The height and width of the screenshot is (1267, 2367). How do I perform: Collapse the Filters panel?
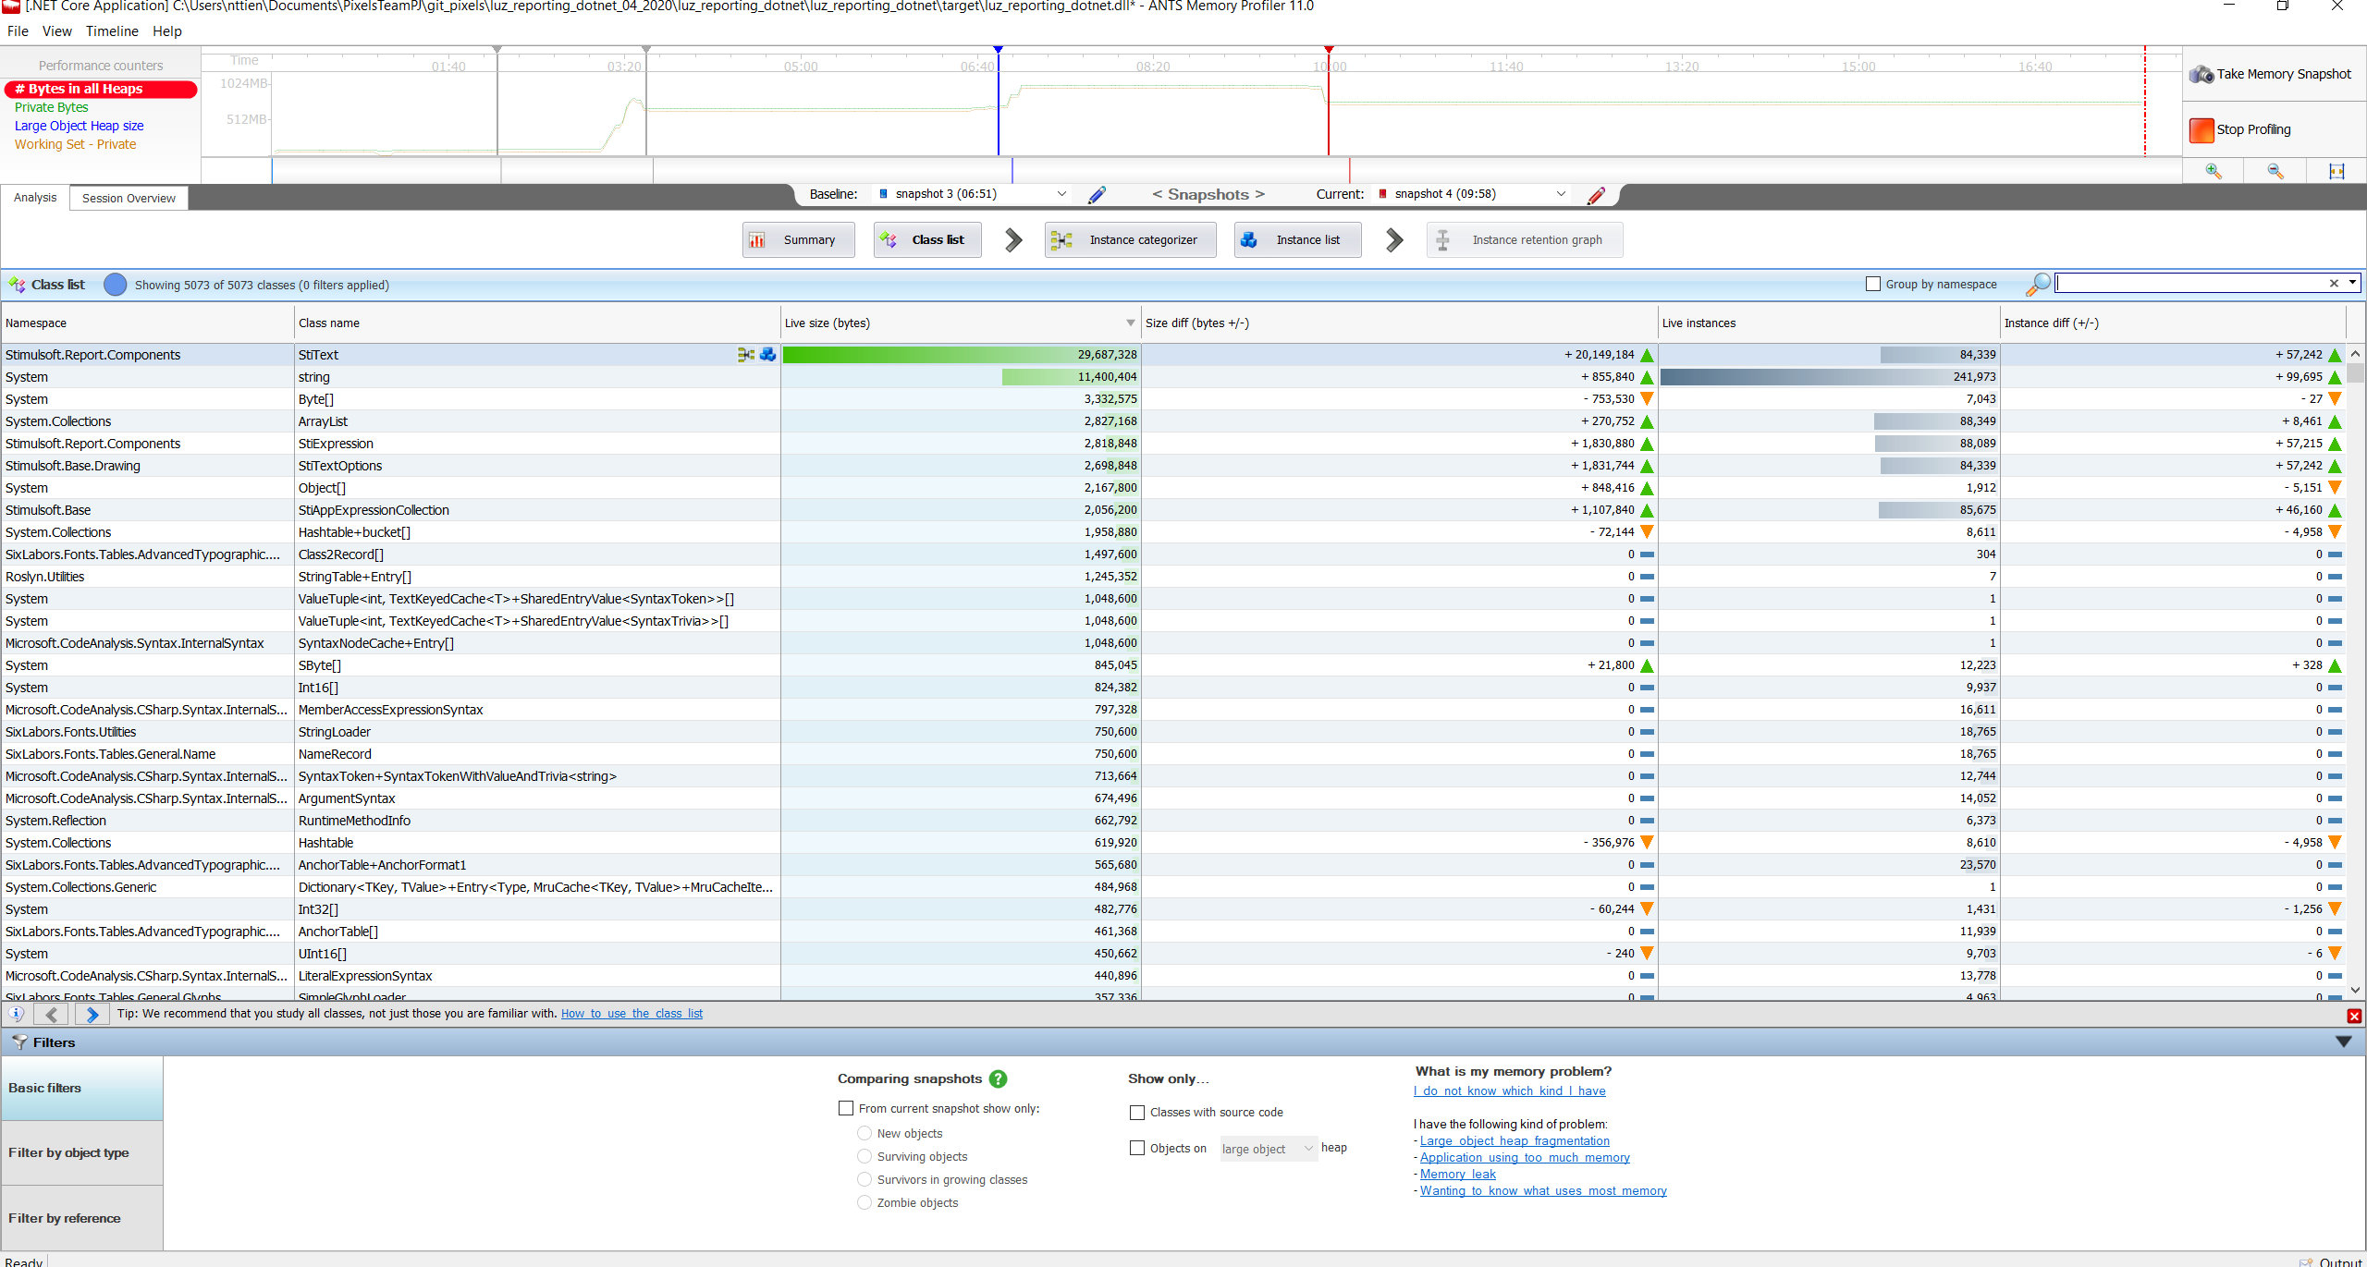point(2343,1042)
